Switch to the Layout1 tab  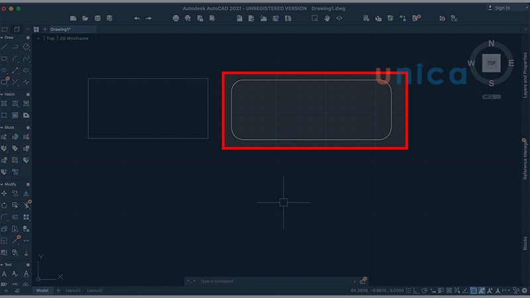(72, 291)
